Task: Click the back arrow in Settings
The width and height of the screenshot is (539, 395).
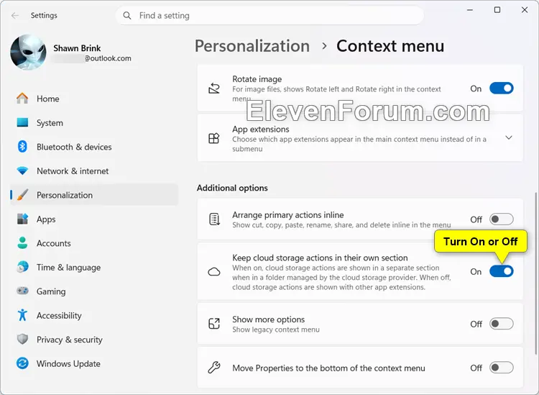Action: (15, 16)
